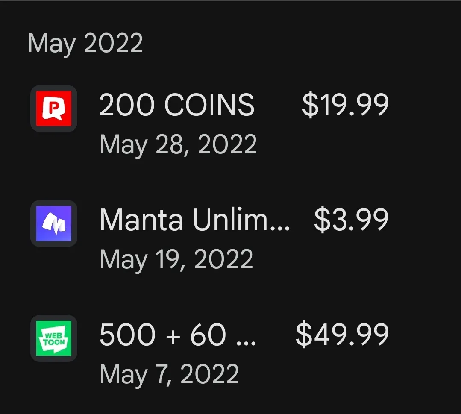
Task: Tap the truncated 'Manta Unlim…' text
Action: 194,220
